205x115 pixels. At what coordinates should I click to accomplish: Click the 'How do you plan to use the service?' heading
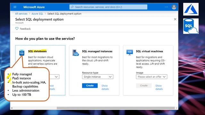(x=45, y=39)
